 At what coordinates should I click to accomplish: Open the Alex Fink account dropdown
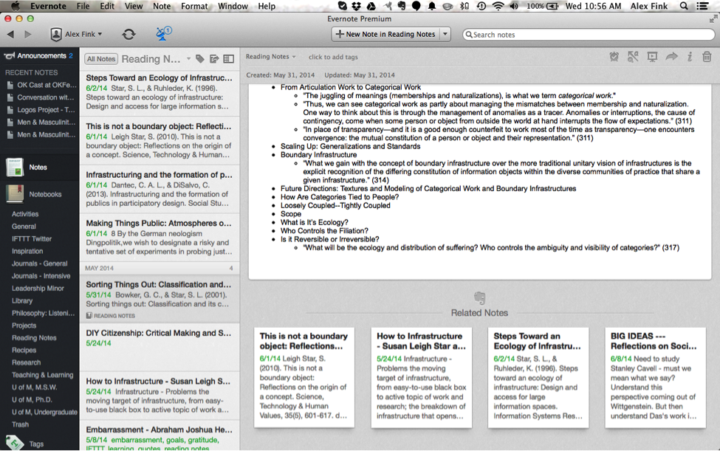point(76,34)
